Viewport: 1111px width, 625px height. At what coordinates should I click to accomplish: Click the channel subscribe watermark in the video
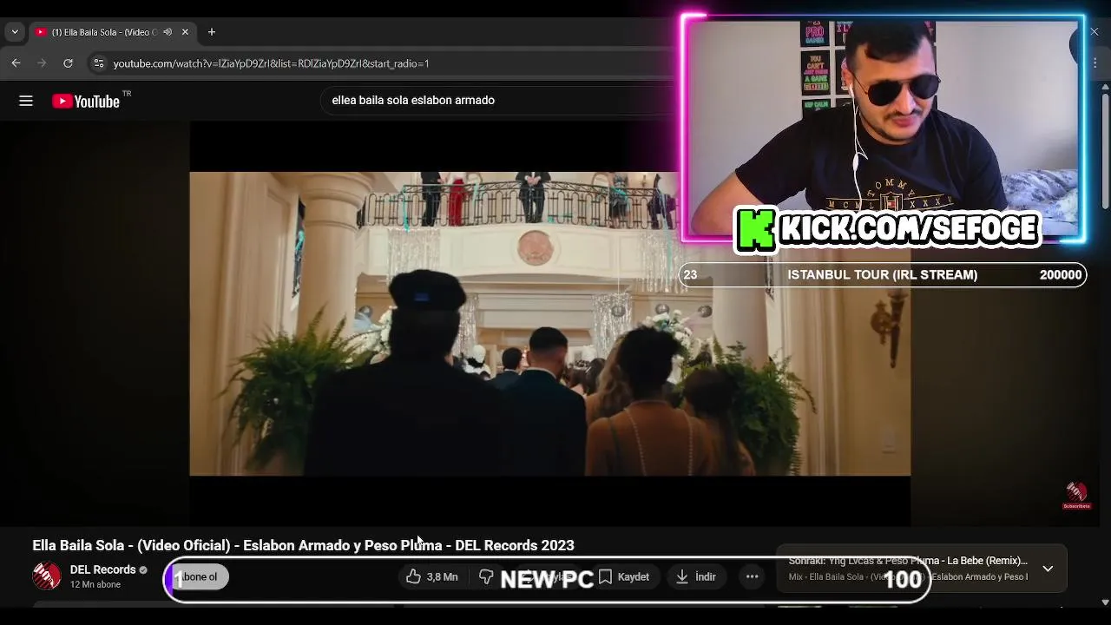point(1076,496)
